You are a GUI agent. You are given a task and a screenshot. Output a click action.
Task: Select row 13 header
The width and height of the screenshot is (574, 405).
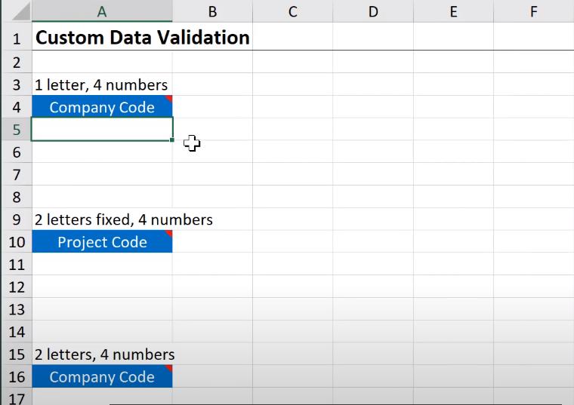(16, 309)
